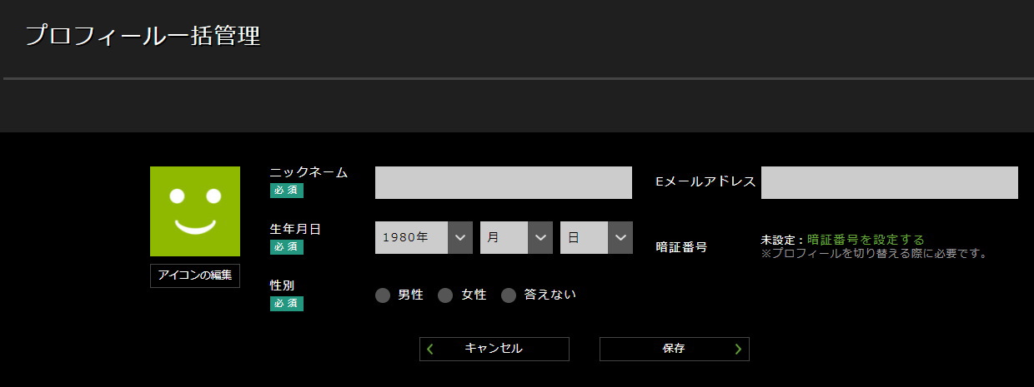Open the 日 day dropdown
Image resolution: width=1034 pixels, height=387 pixels.
pos(596,238)
